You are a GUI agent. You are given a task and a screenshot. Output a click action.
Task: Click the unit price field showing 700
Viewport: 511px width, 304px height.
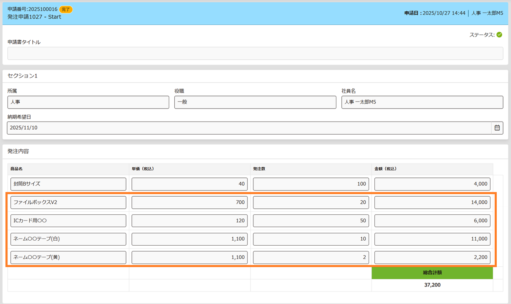tap(189, 203)
